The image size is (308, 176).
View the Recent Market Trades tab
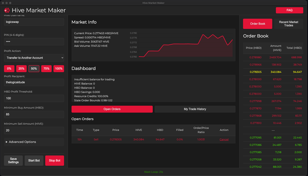pos(289,24)
